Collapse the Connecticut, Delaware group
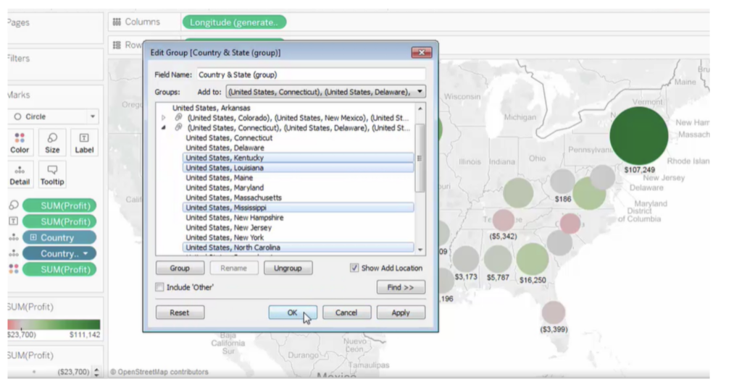Image resolution: width=742 pixels, height=382 pixels. [x=164, y=128]
